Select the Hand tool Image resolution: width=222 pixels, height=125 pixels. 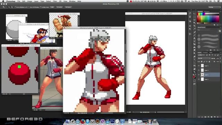195,69
